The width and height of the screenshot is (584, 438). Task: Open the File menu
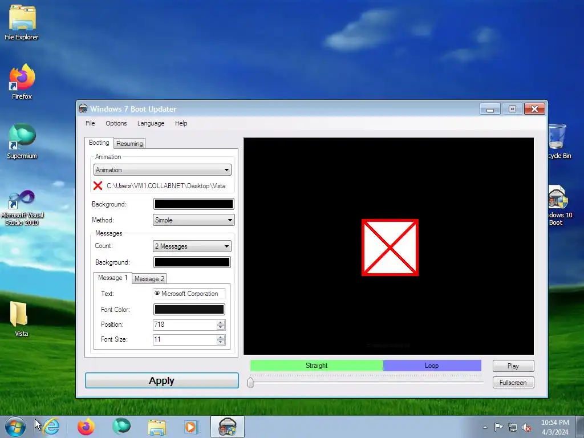pyautogui.click(x=90, y=123)
